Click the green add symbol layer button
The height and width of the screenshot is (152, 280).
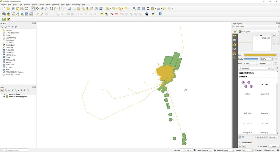[274, 36]
